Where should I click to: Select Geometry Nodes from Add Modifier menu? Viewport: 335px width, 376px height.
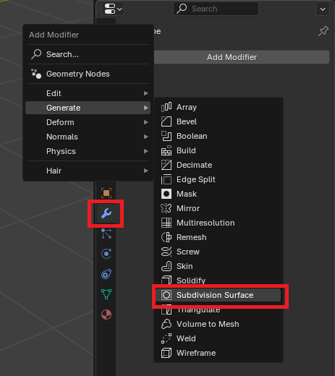tap(88, 74)
